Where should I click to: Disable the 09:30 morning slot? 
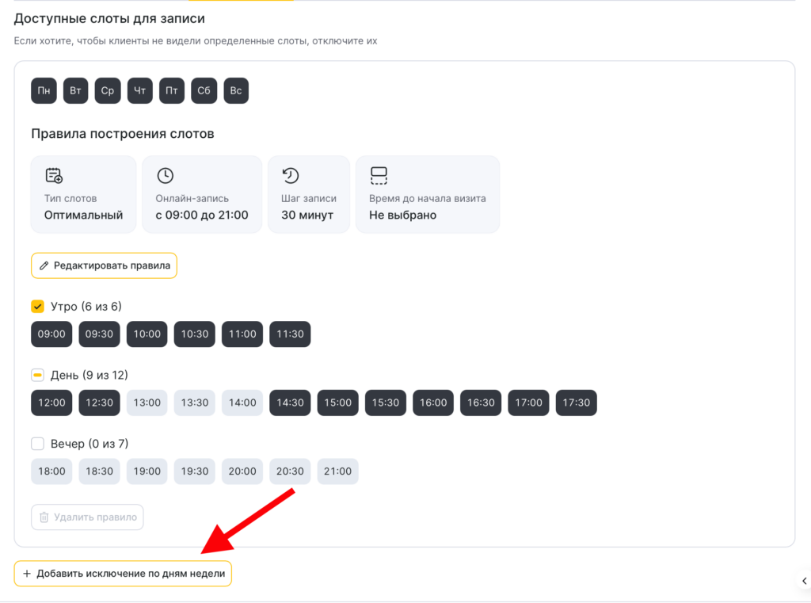tap(99, 334)
